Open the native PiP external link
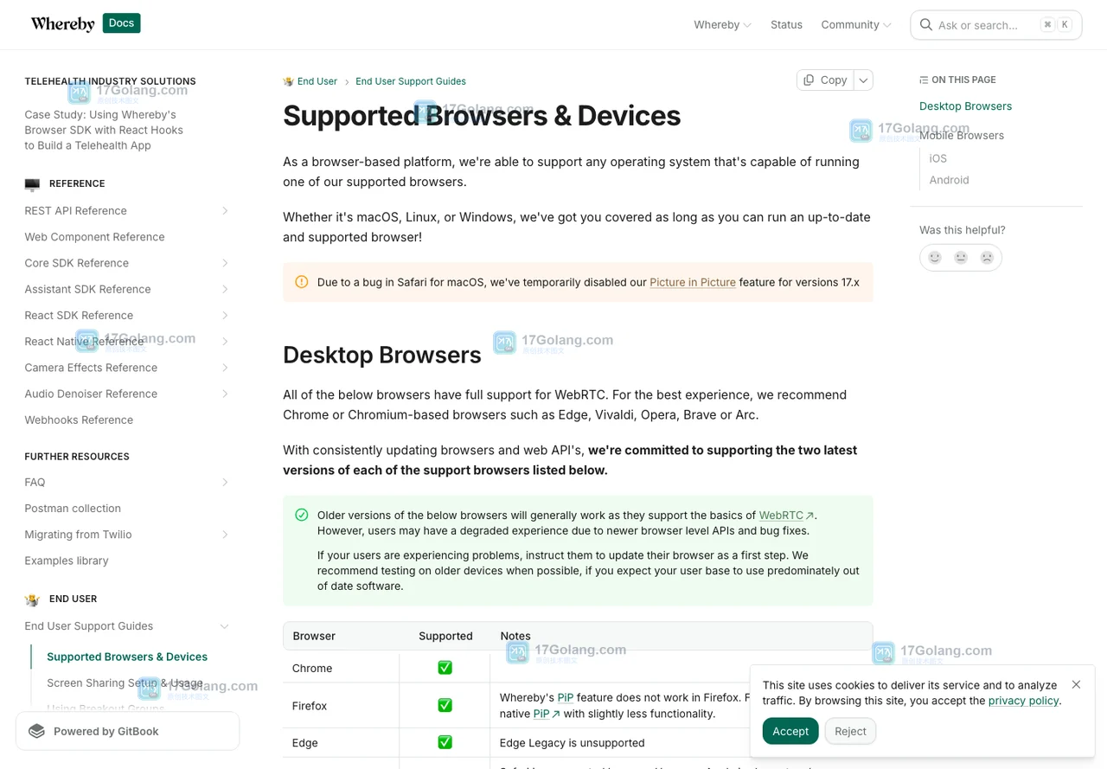This screenshot has height=769, width=1107. click(547, 714)
